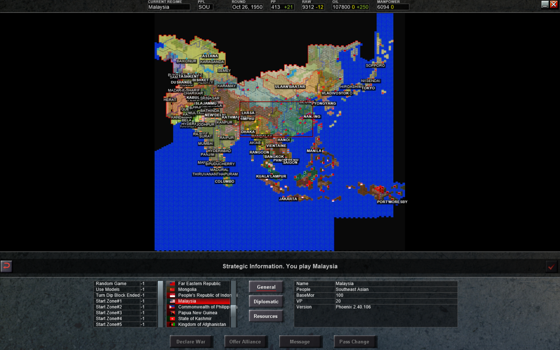
Task: Select Papua New Guinea in regime list
Action: click(x=199, y=313)
